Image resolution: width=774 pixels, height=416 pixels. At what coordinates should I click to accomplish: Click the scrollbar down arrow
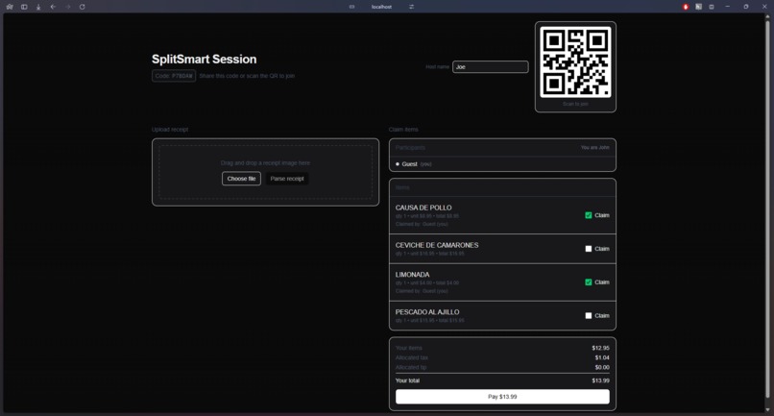click(767, 410)
